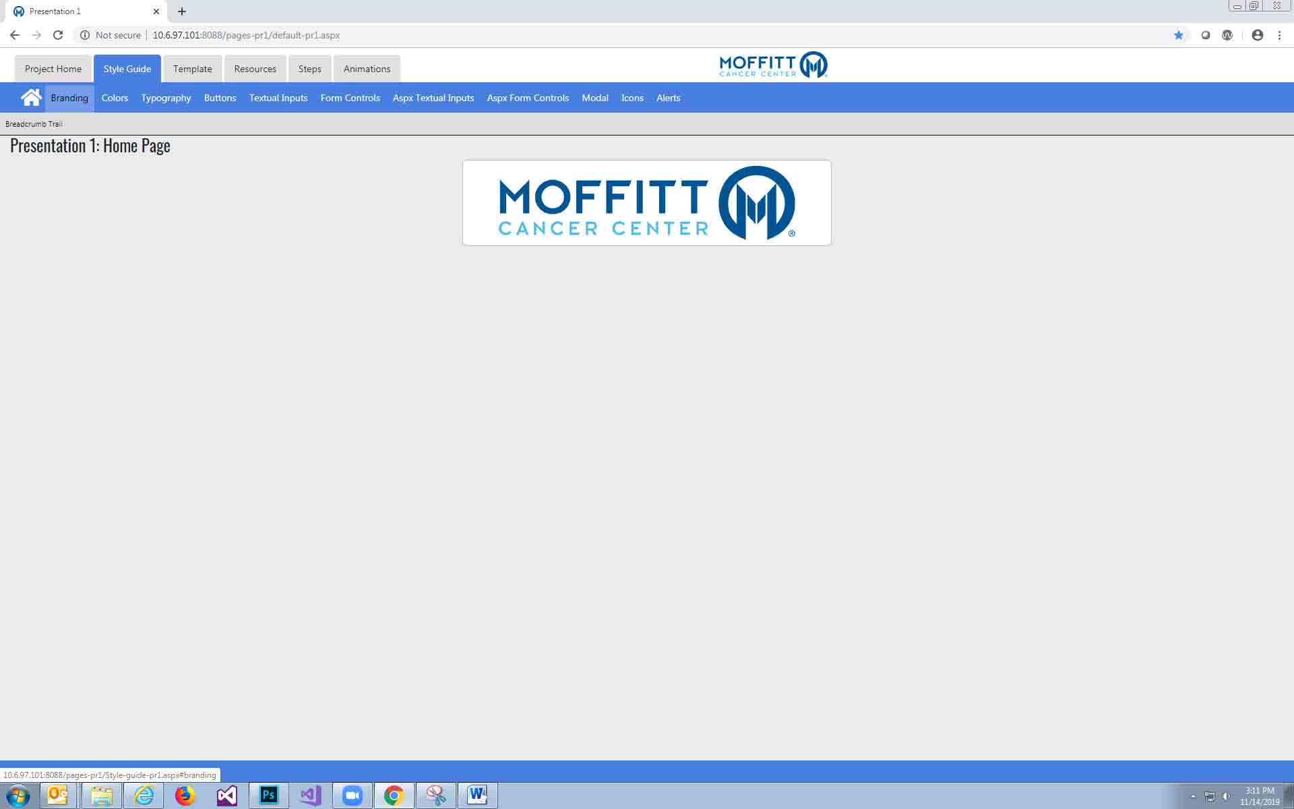Click the bookmark star icon
1294x809 pixels.
(1178, 35)
